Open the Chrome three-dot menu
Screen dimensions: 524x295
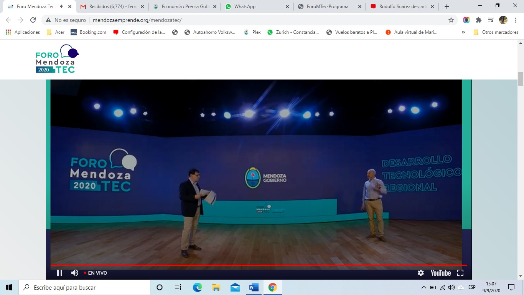pyautogui.click(x=515, y=20)
